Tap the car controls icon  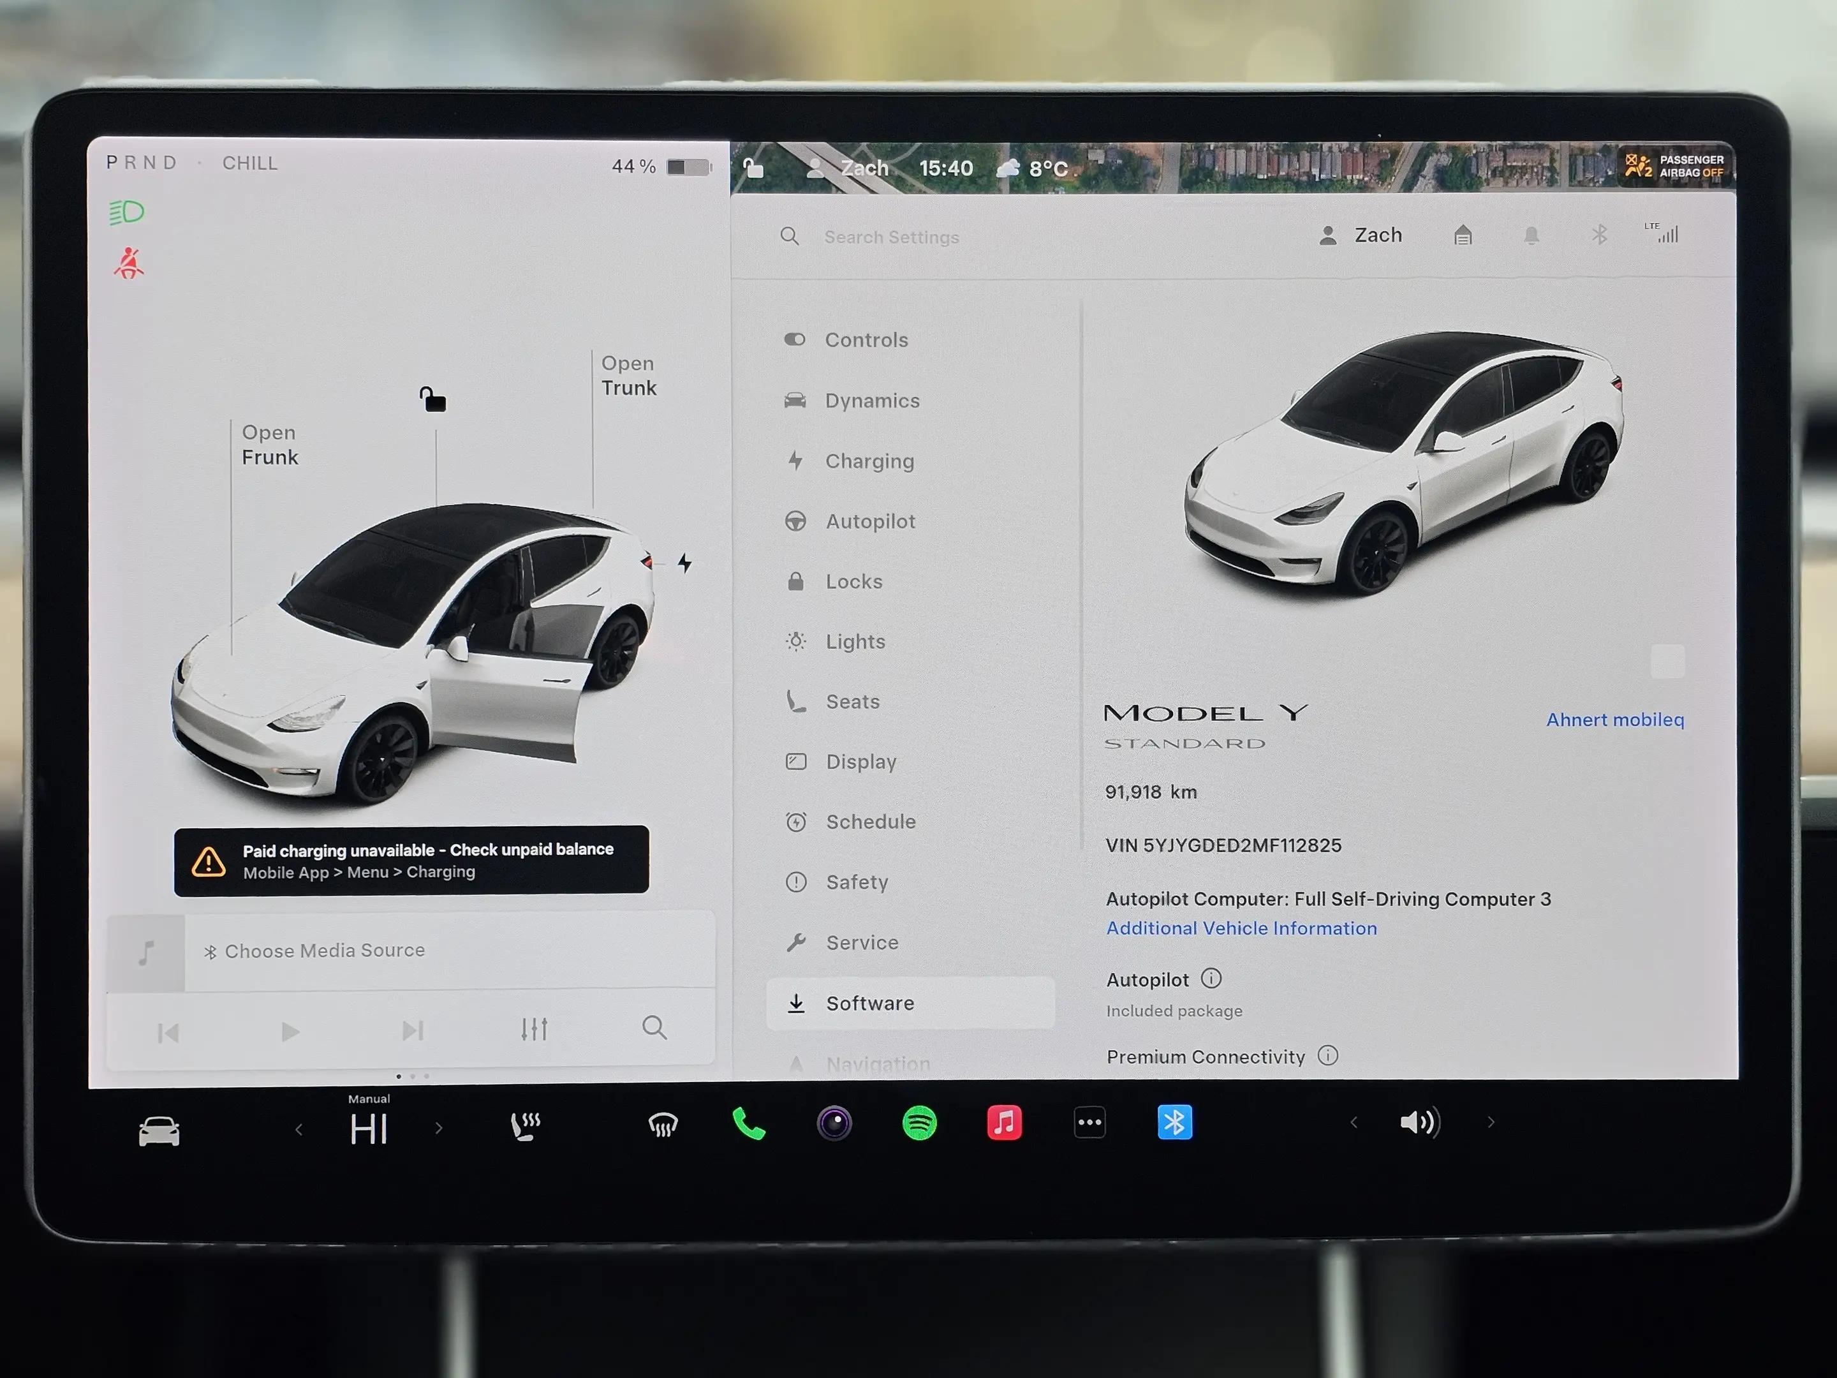159,1130
